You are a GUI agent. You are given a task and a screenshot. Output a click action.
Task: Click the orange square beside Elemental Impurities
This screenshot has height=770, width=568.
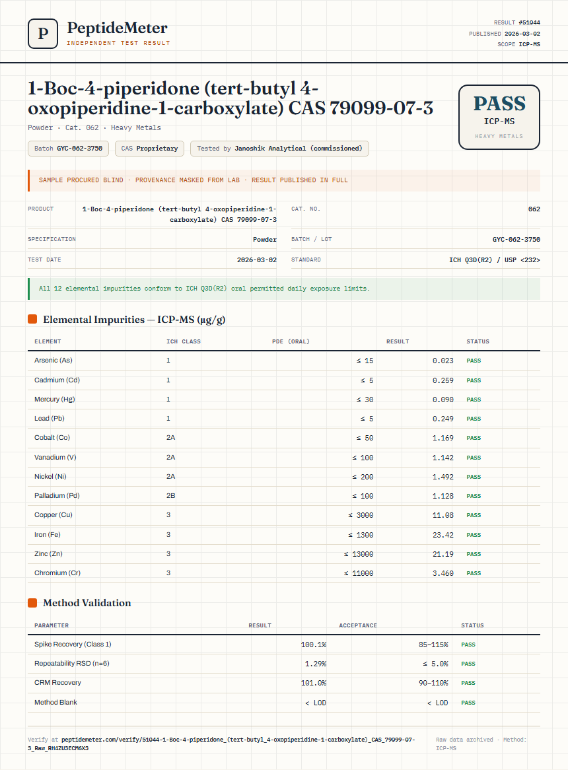32,319
